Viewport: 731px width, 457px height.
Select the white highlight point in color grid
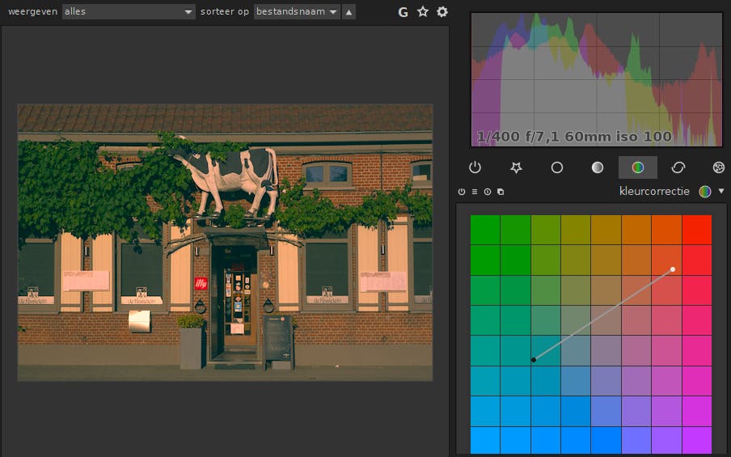pyautogui.click(x=673, y=269)
